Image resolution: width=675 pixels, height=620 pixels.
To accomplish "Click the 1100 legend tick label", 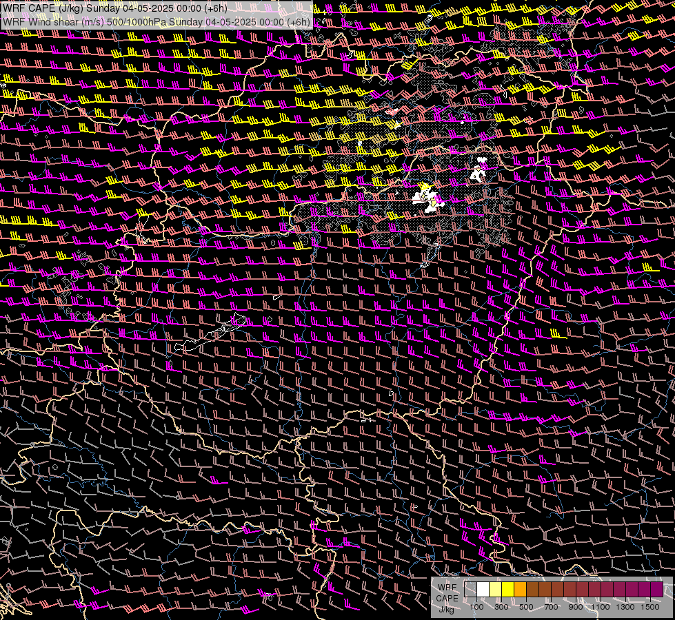I will click(600, 607).
